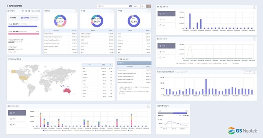
Task: Select the daily tab in account cost trend panel
Action: point(166,46)
